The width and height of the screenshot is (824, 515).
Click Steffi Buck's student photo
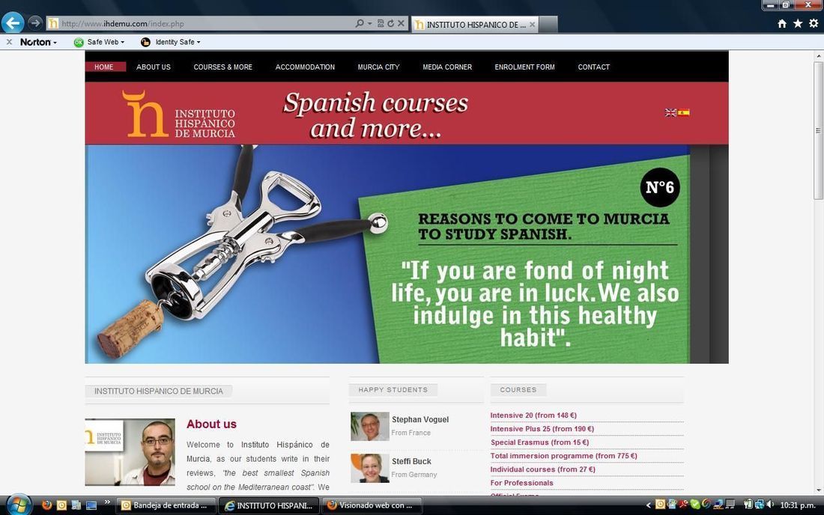point(369,469)
